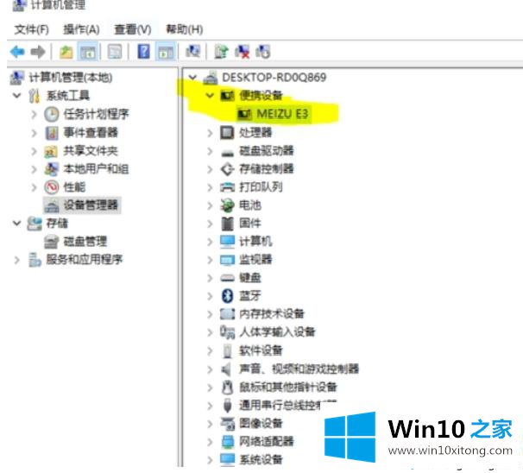
Task: Click the mouse icon of 鼠标和其他指针设备
Action: coord(228,388)
